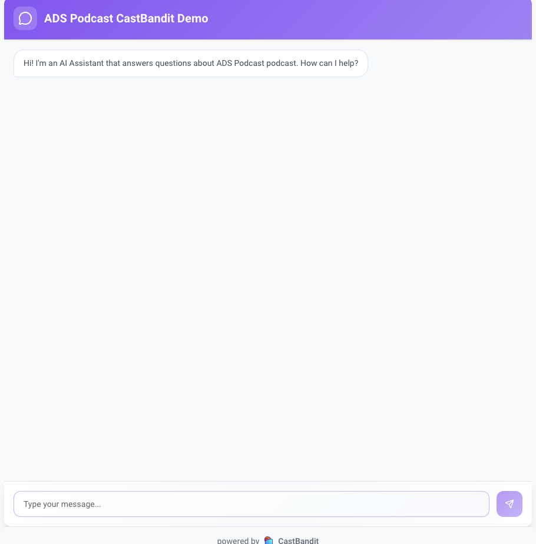Viewport: 536px width, 544px height.
Task: Click the chat bubble icon in header
Action: coord(25,18)
